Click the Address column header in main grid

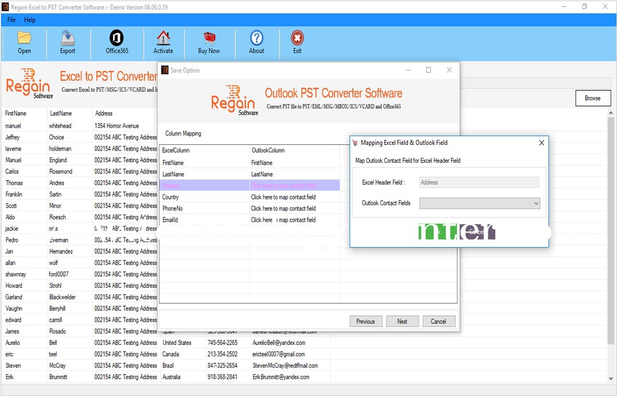[x=104, y=113]
